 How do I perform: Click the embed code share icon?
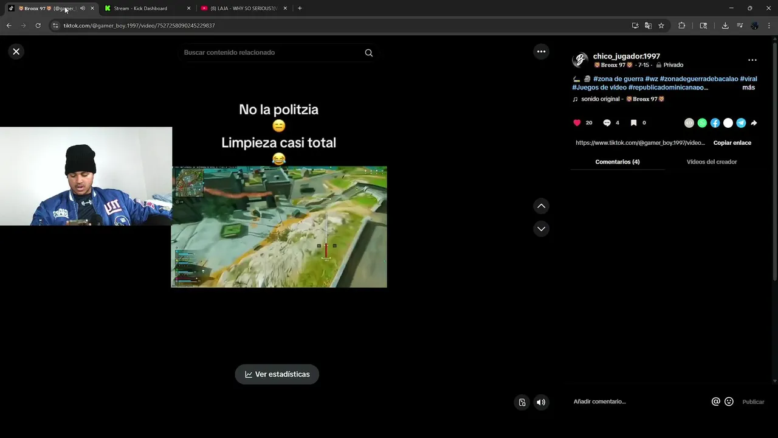pos(689,123)
